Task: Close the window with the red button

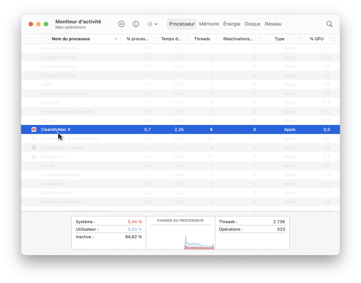Action: (31, 24)
